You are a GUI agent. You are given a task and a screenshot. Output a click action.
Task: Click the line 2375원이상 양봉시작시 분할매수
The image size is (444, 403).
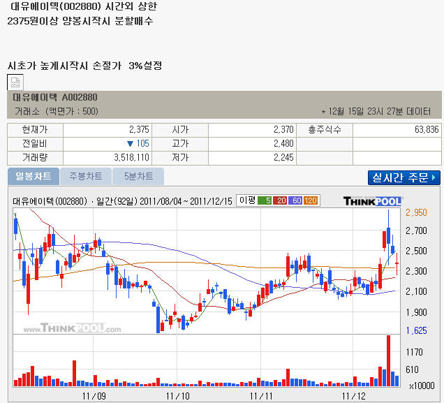tap(80, 21)
